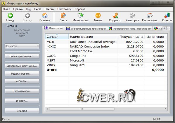Image resolution: width=175 pixels, height=123 pixels.
Task: Go back with the Назад arrow icon
Action: [10, 15]
